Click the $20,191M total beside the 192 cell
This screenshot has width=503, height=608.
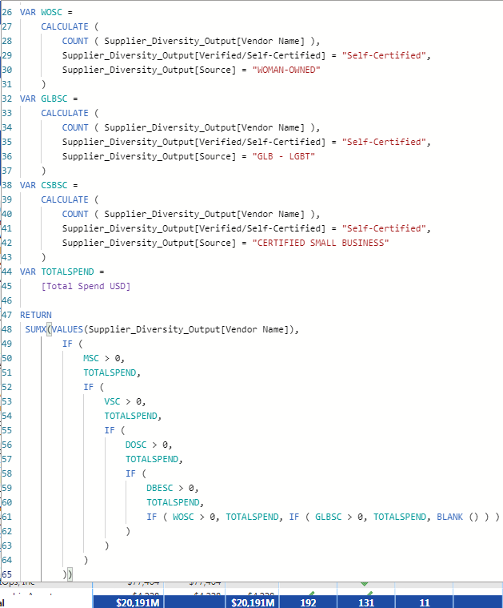tap(253, 602)
